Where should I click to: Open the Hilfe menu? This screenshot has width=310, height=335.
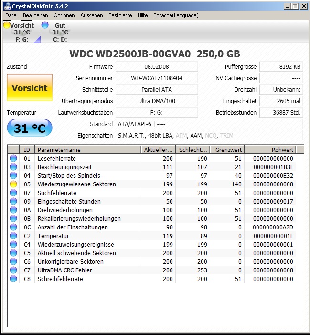pyautogui.click(x=143, y=15)
